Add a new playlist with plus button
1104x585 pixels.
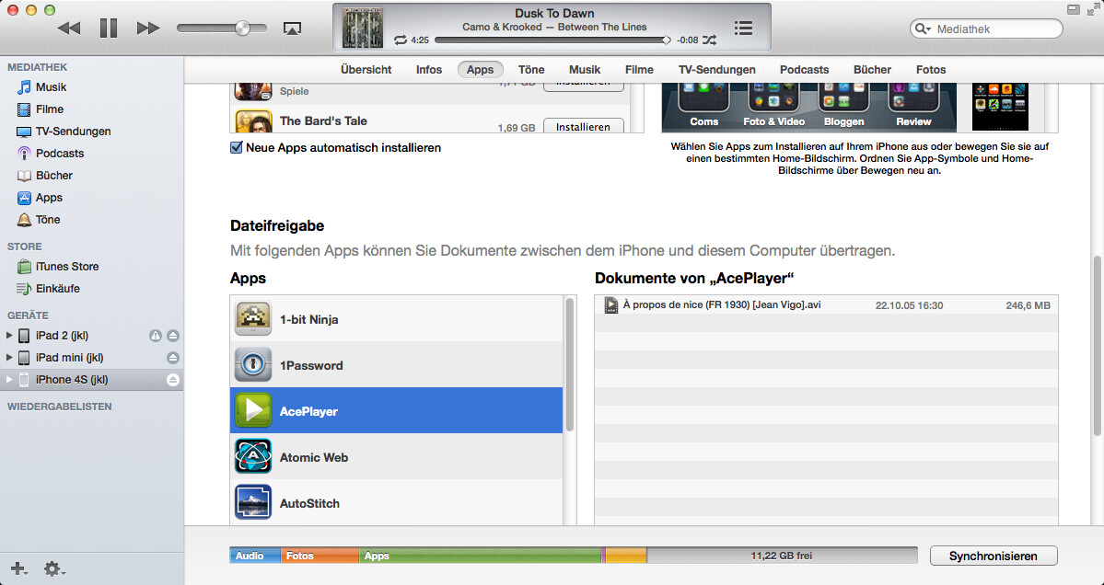19,568
